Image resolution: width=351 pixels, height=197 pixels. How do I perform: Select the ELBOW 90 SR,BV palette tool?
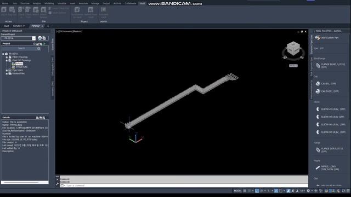tap(330, 132)
